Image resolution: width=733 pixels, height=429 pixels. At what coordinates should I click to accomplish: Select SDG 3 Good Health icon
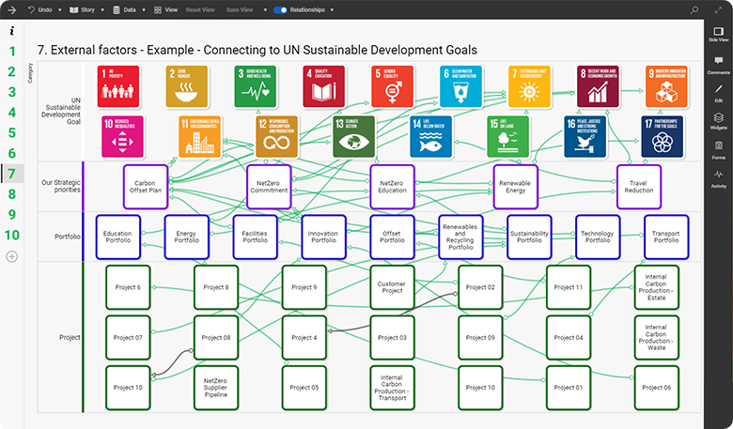point(256,86)
